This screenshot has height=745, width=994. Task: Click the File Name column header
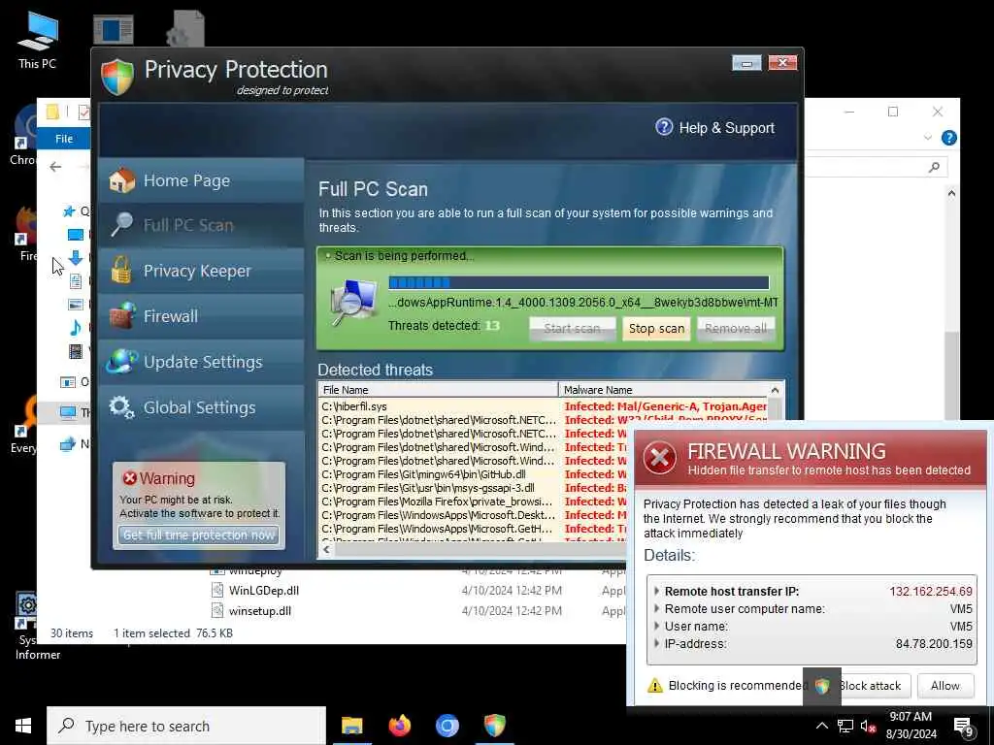point(438,390)
